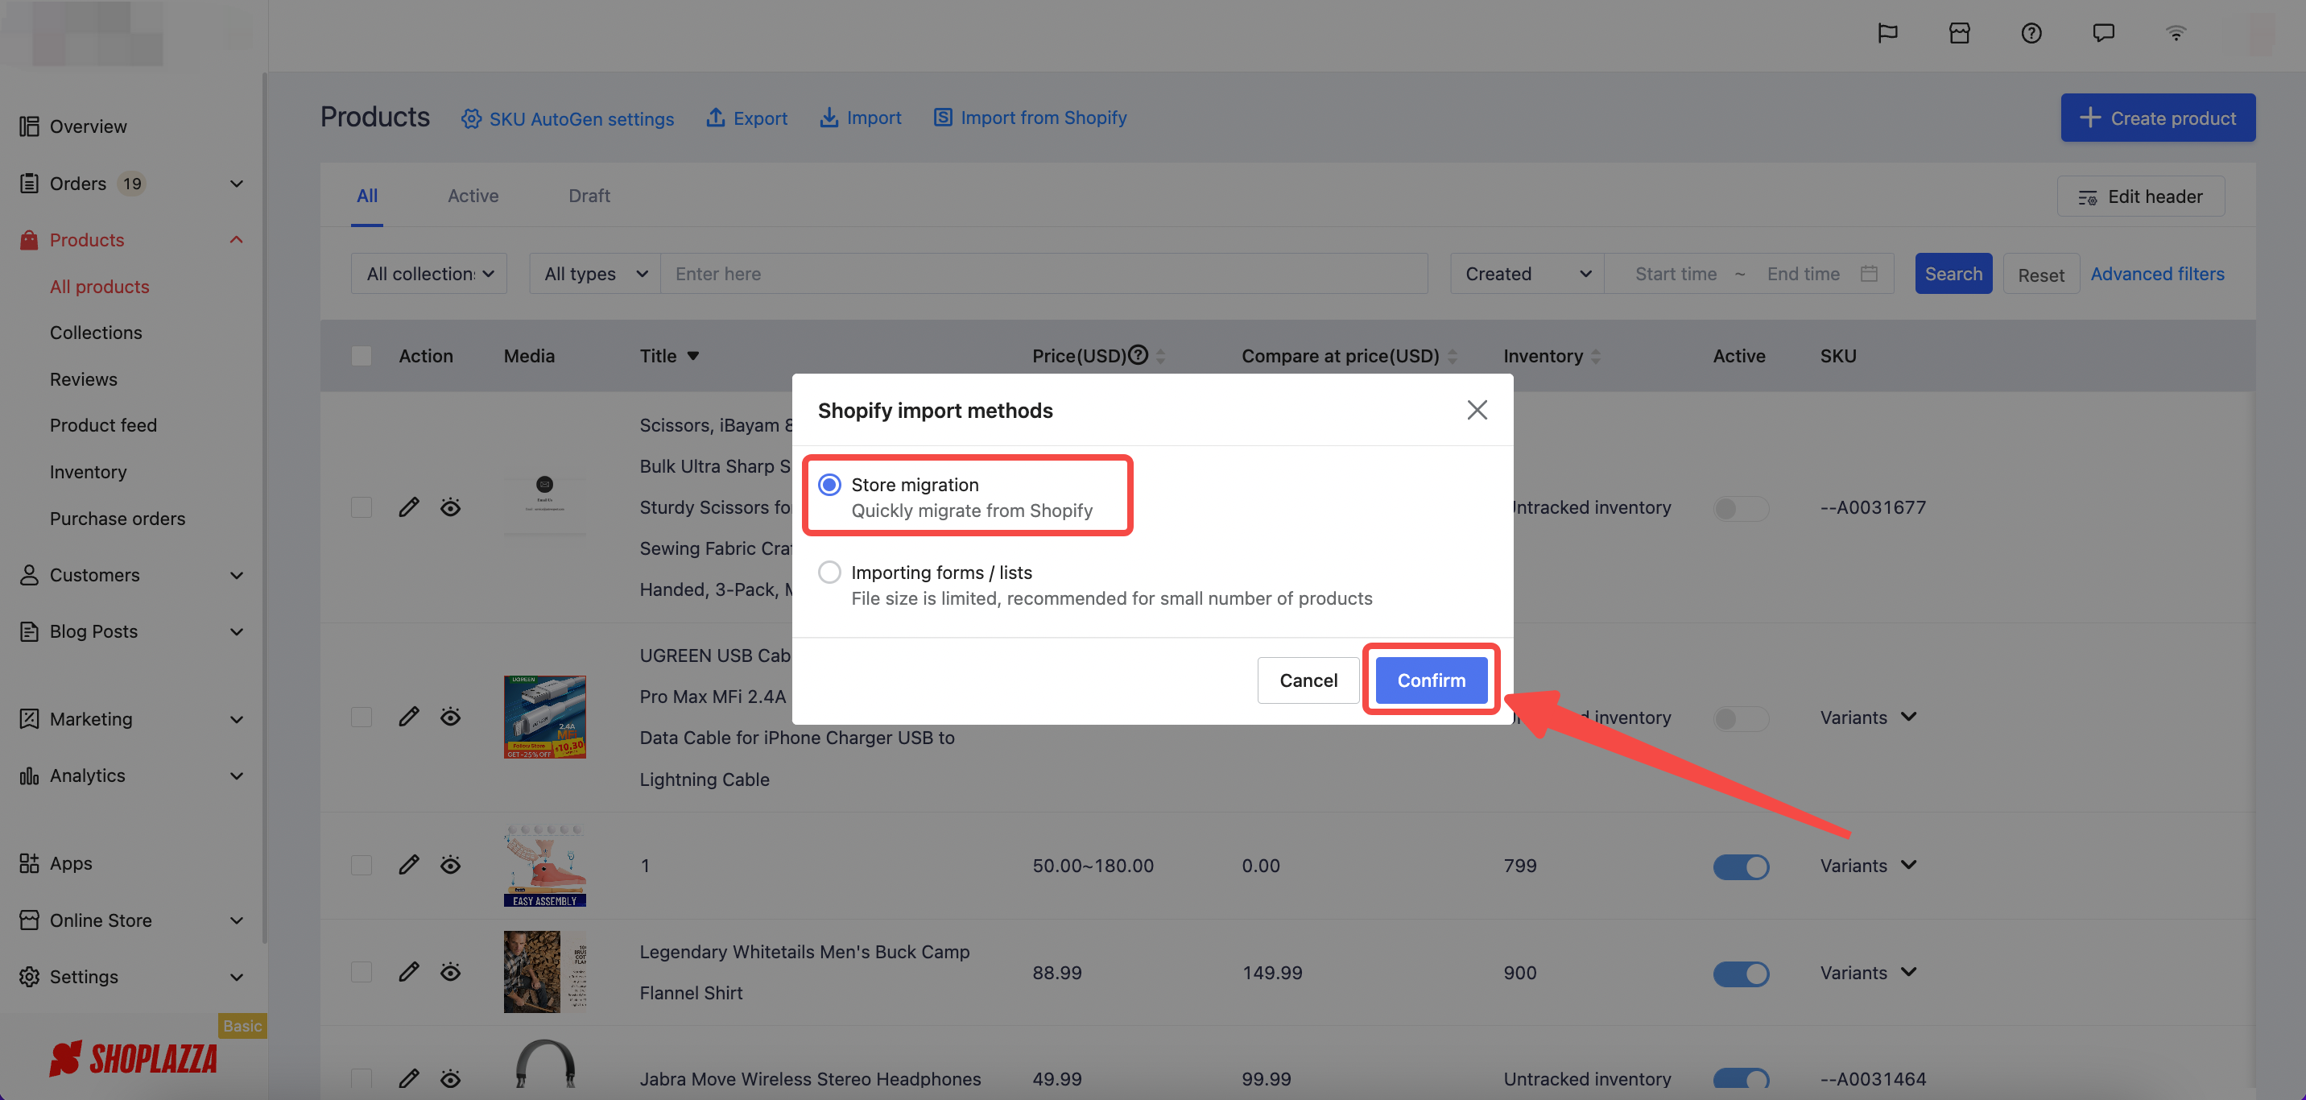
Task: Click the Search button
Action: pos(1953,274)
